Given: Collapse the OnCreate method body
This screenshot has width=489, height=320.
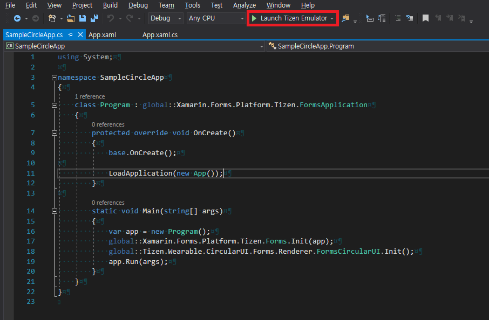Looking at the screenshot, I should pos(54,133).
